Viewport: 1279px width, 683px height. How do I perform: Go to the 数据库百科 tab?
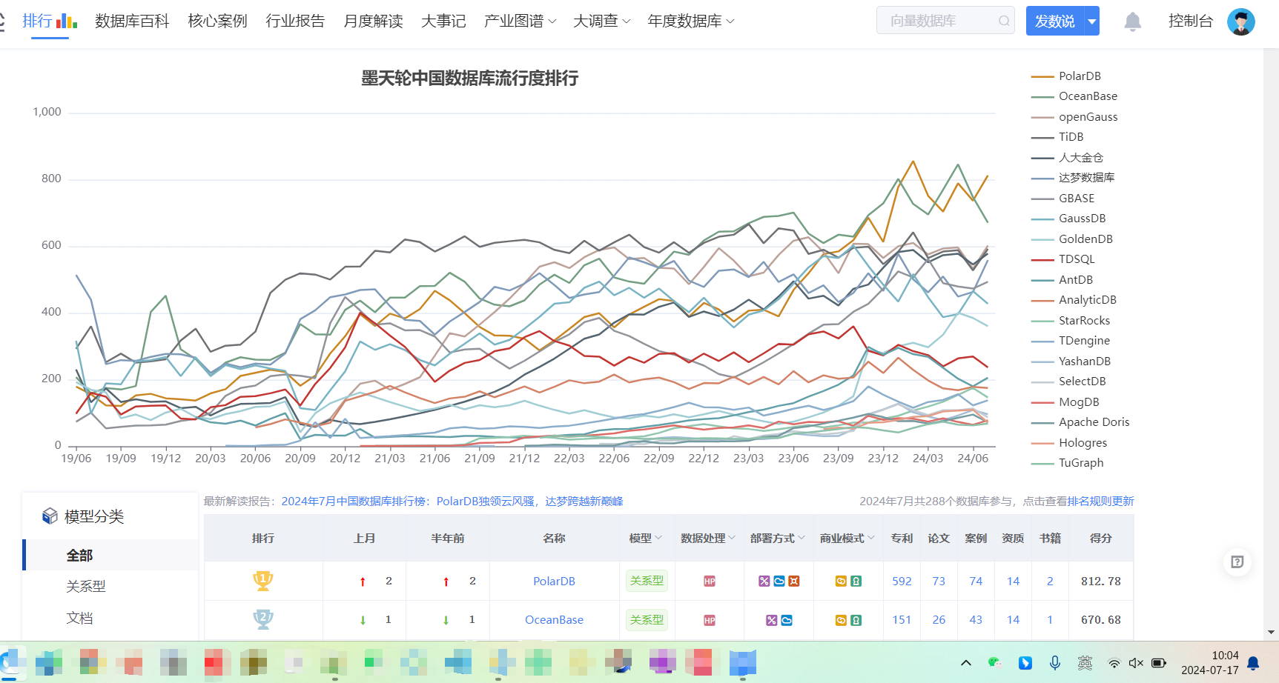click(132, 21)
